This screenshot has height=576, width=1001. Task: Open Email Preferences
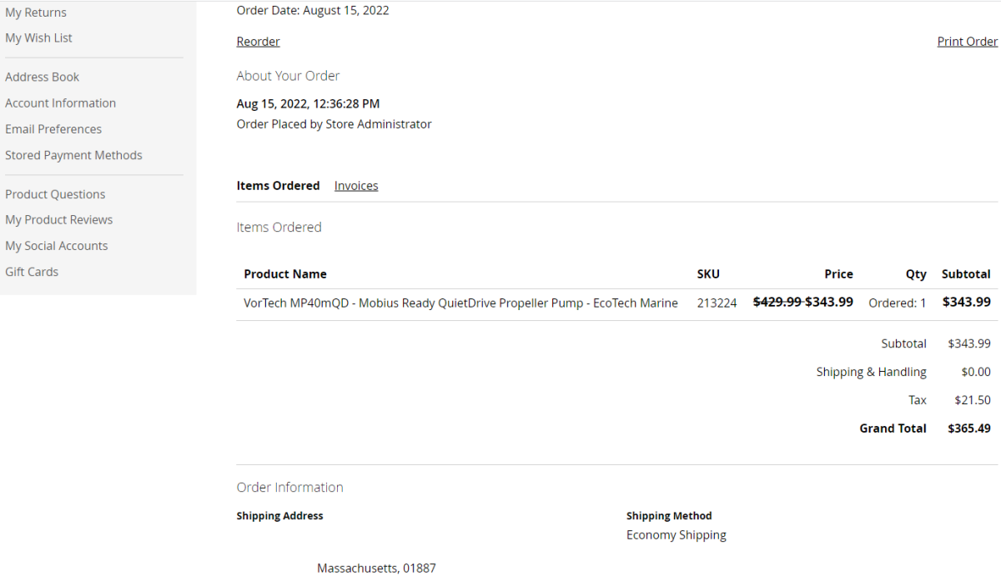53,129
